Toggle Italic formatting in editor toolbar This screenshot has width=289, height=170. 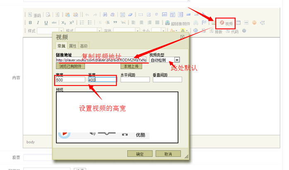pyautogui.click(x=38, y=23)
